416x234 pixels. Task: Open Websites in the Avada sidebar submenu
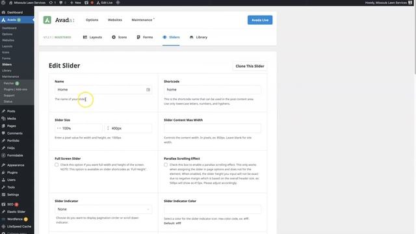[x=8, y=40]
